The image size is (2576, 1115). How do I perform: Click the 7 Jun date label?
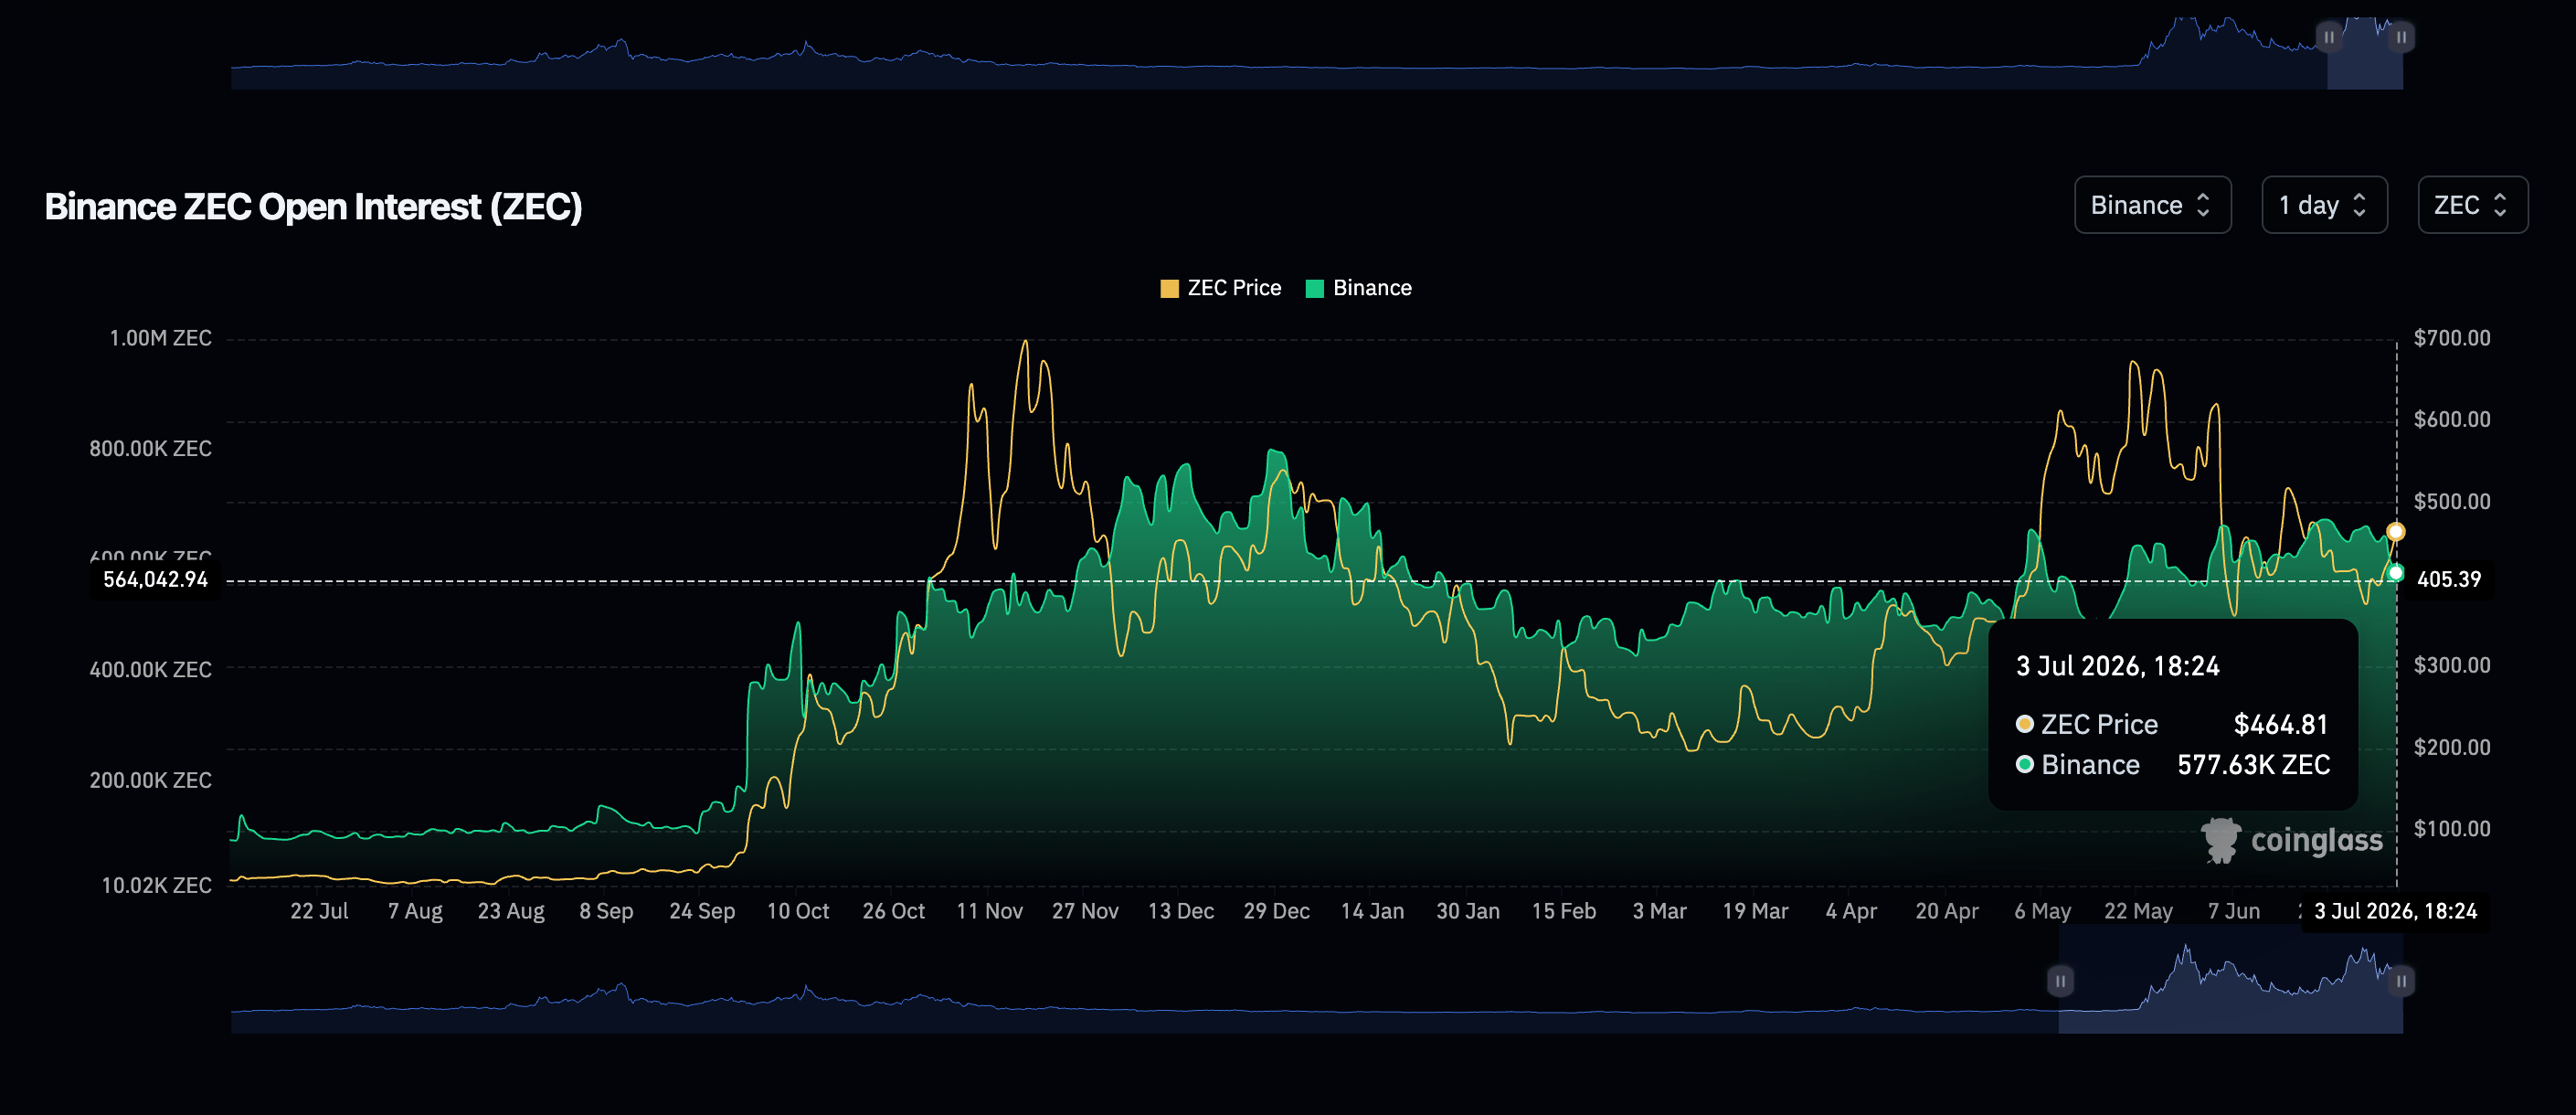2234,911
